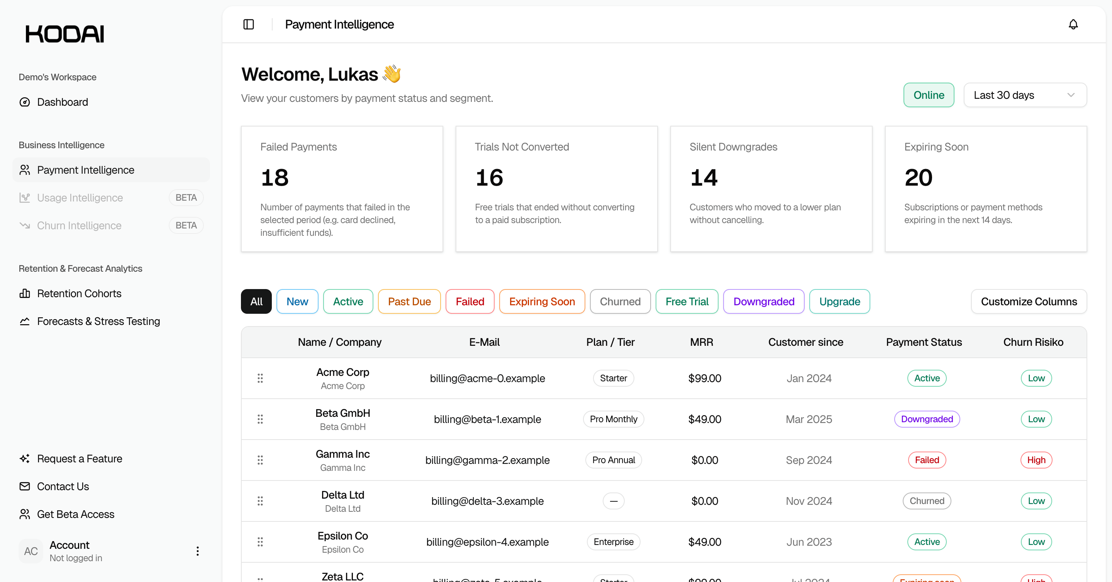Open the Account three-dot menu

[x=198, y=551]
